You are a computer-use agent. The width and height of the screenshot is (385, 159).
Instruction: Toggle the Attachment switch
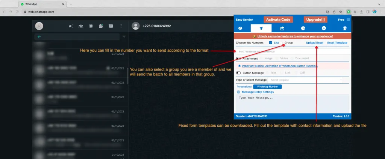pos(238,58)
